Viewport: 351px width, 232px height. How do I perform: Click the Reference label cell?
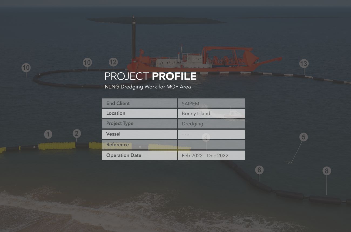139,145
